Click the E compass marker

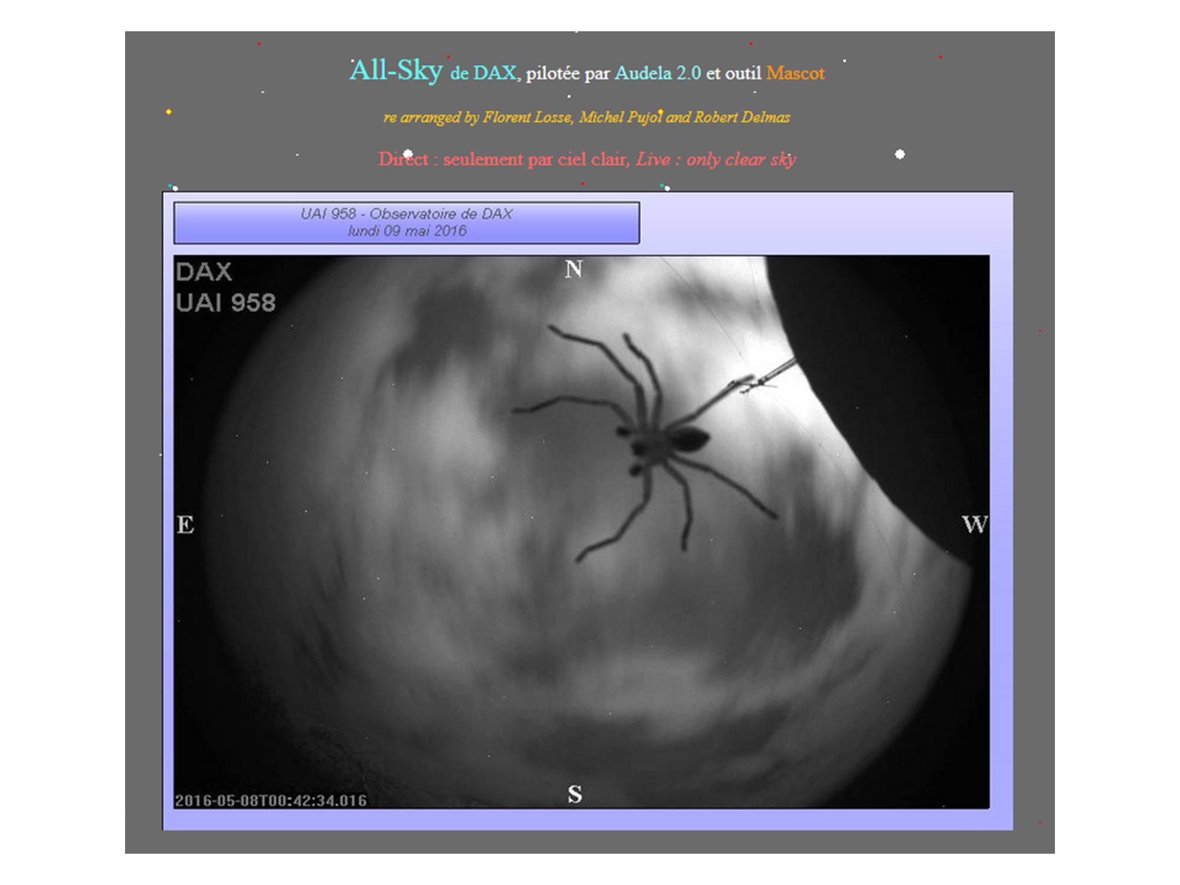(185, 525)
